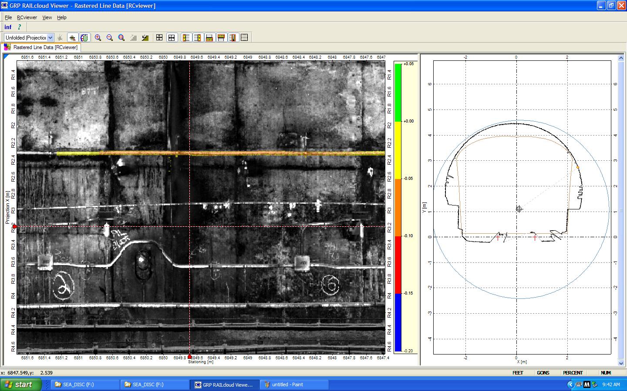This screenshot has width=627, height=391.
Task: Click the green band of color scale
Action: [x=398, y=92]
